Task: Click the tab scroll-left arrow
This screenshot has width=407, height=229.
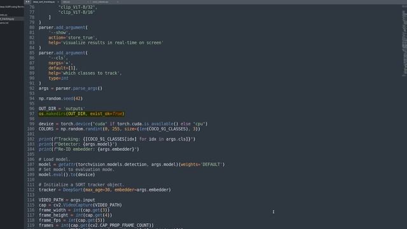Action: (x=27, y=2)
